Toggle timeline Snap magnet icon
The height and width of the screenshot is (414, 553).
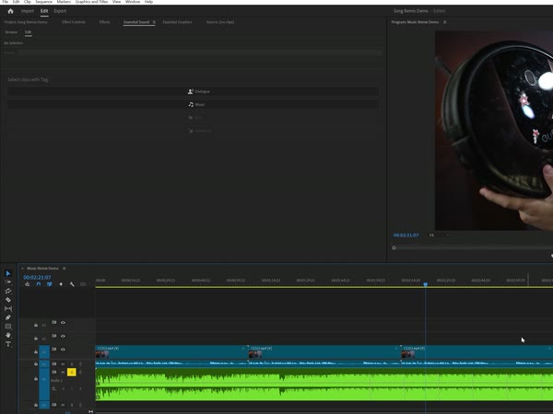coord(39,284)
